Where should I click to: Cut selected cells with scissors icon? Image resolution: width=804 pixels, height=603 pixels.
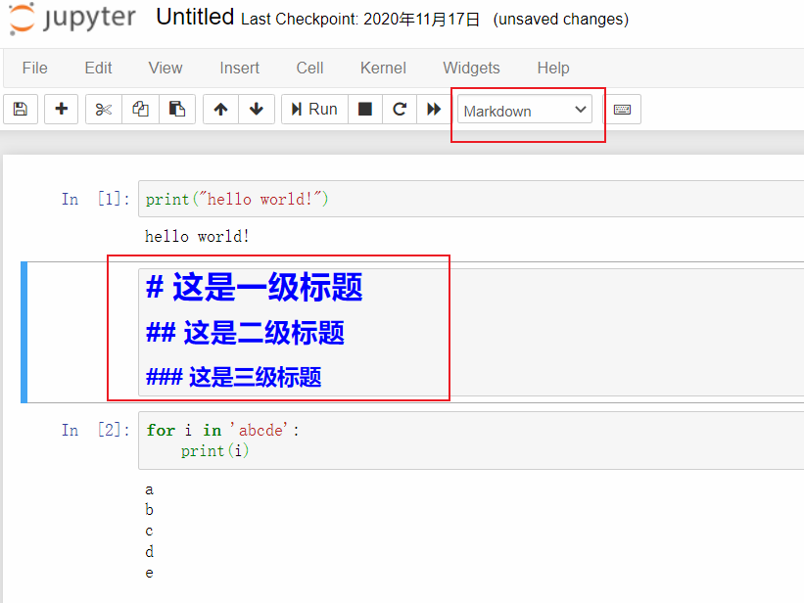click(x=104, y=110)
